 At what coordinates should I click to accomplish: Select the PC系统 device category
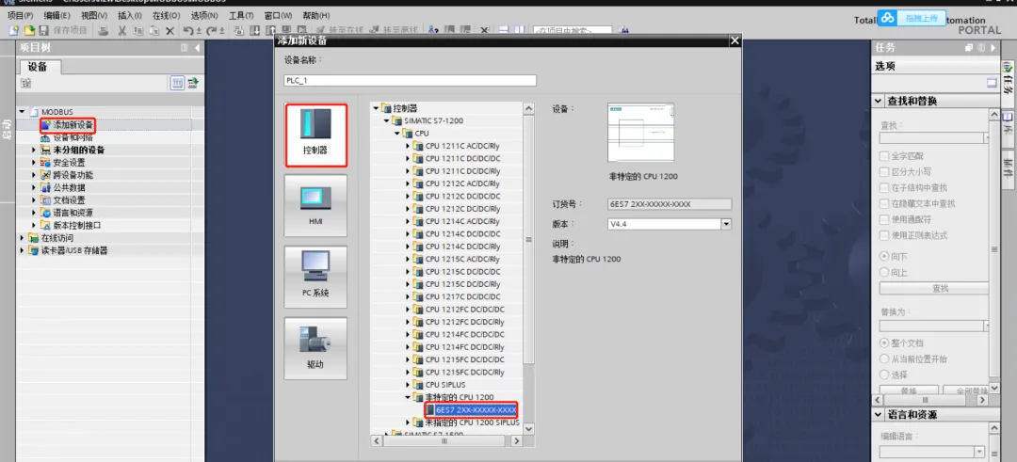[315, 277]
